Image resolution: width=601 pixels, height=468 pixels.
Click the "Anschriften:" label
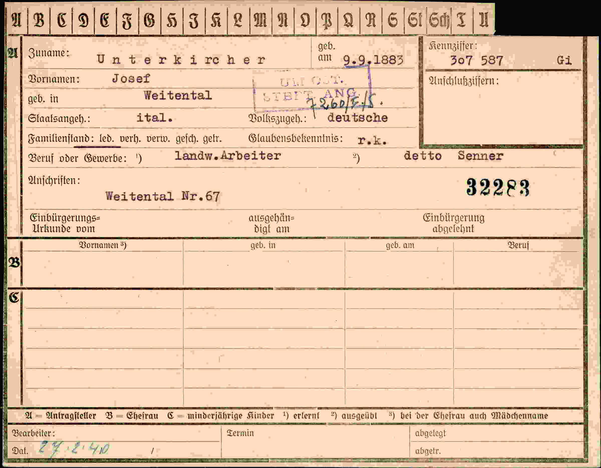54,180
